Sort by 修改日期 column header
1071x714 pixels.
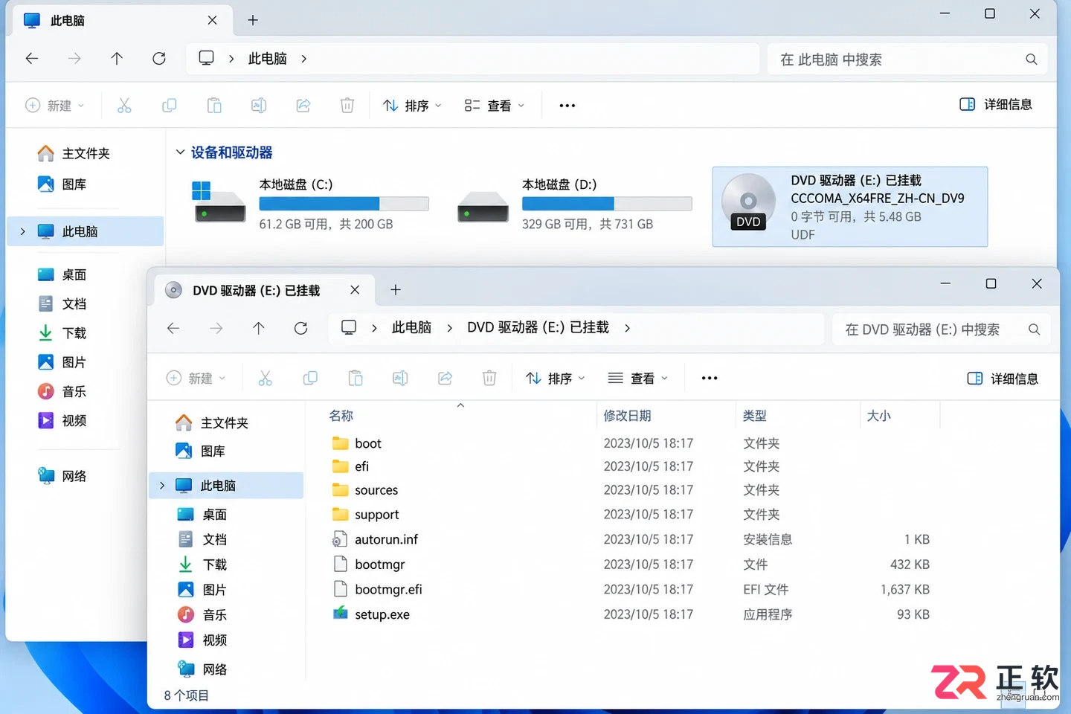tap(627, 416)
